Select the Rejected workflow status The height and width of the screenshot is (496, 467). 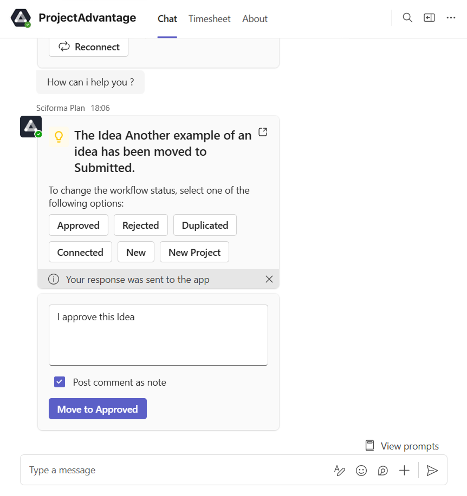point(140,226)
